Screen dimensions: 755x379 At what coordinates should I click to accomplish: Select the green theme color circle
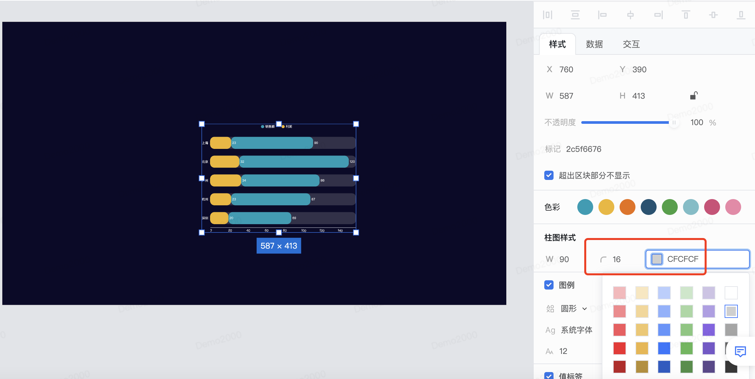(x=670, y=207)
